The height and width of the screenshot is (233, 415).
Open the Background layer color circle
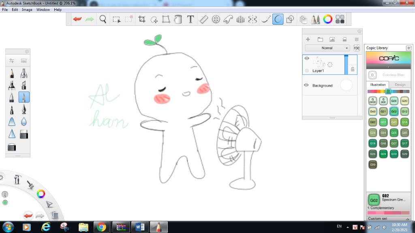(346, 85)
